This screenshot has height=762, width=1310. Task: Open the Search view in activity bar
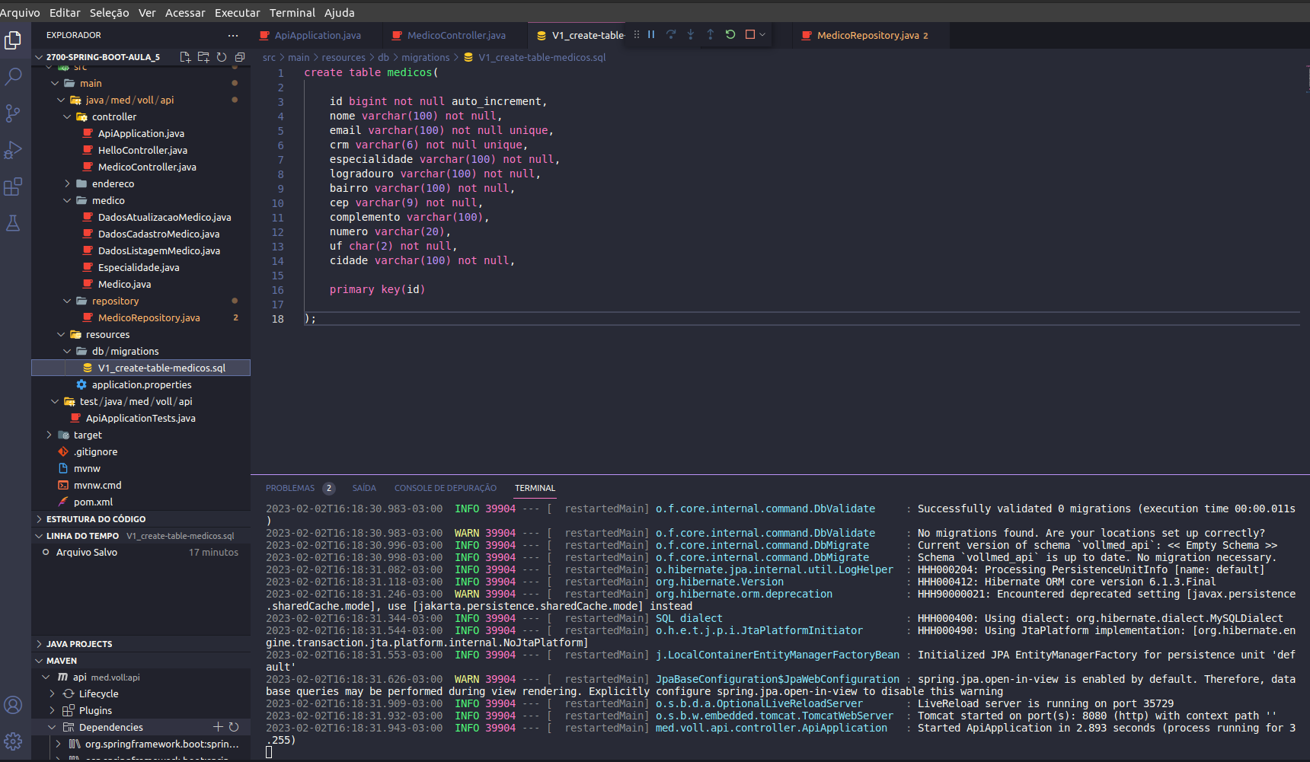pyautogui.click(x=13, y=76)
